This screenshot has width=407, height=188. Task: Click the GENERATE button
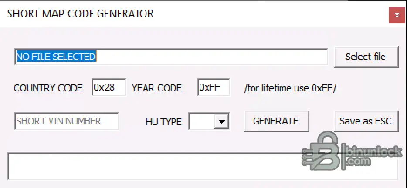[x=276, y=121]
